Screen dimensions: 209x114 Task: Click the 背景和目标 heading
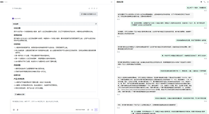(18, 35)
